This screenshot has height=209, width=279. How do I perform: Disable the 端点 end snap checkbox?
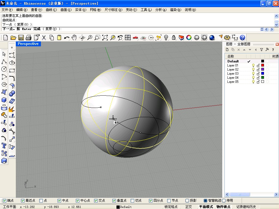(x=4, y=201)
